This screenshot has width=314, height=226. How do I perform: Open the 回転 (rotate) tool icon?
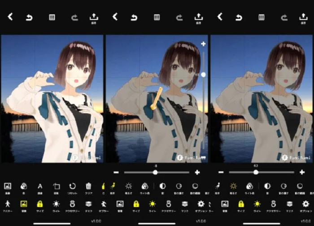click(56, 186)
